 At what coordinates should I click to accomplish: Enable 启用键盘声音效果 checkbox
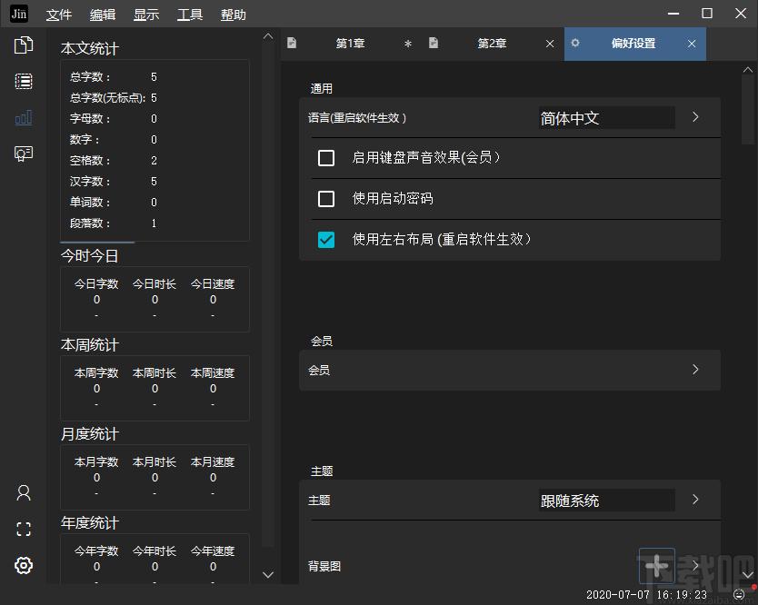tap(326, 157)
